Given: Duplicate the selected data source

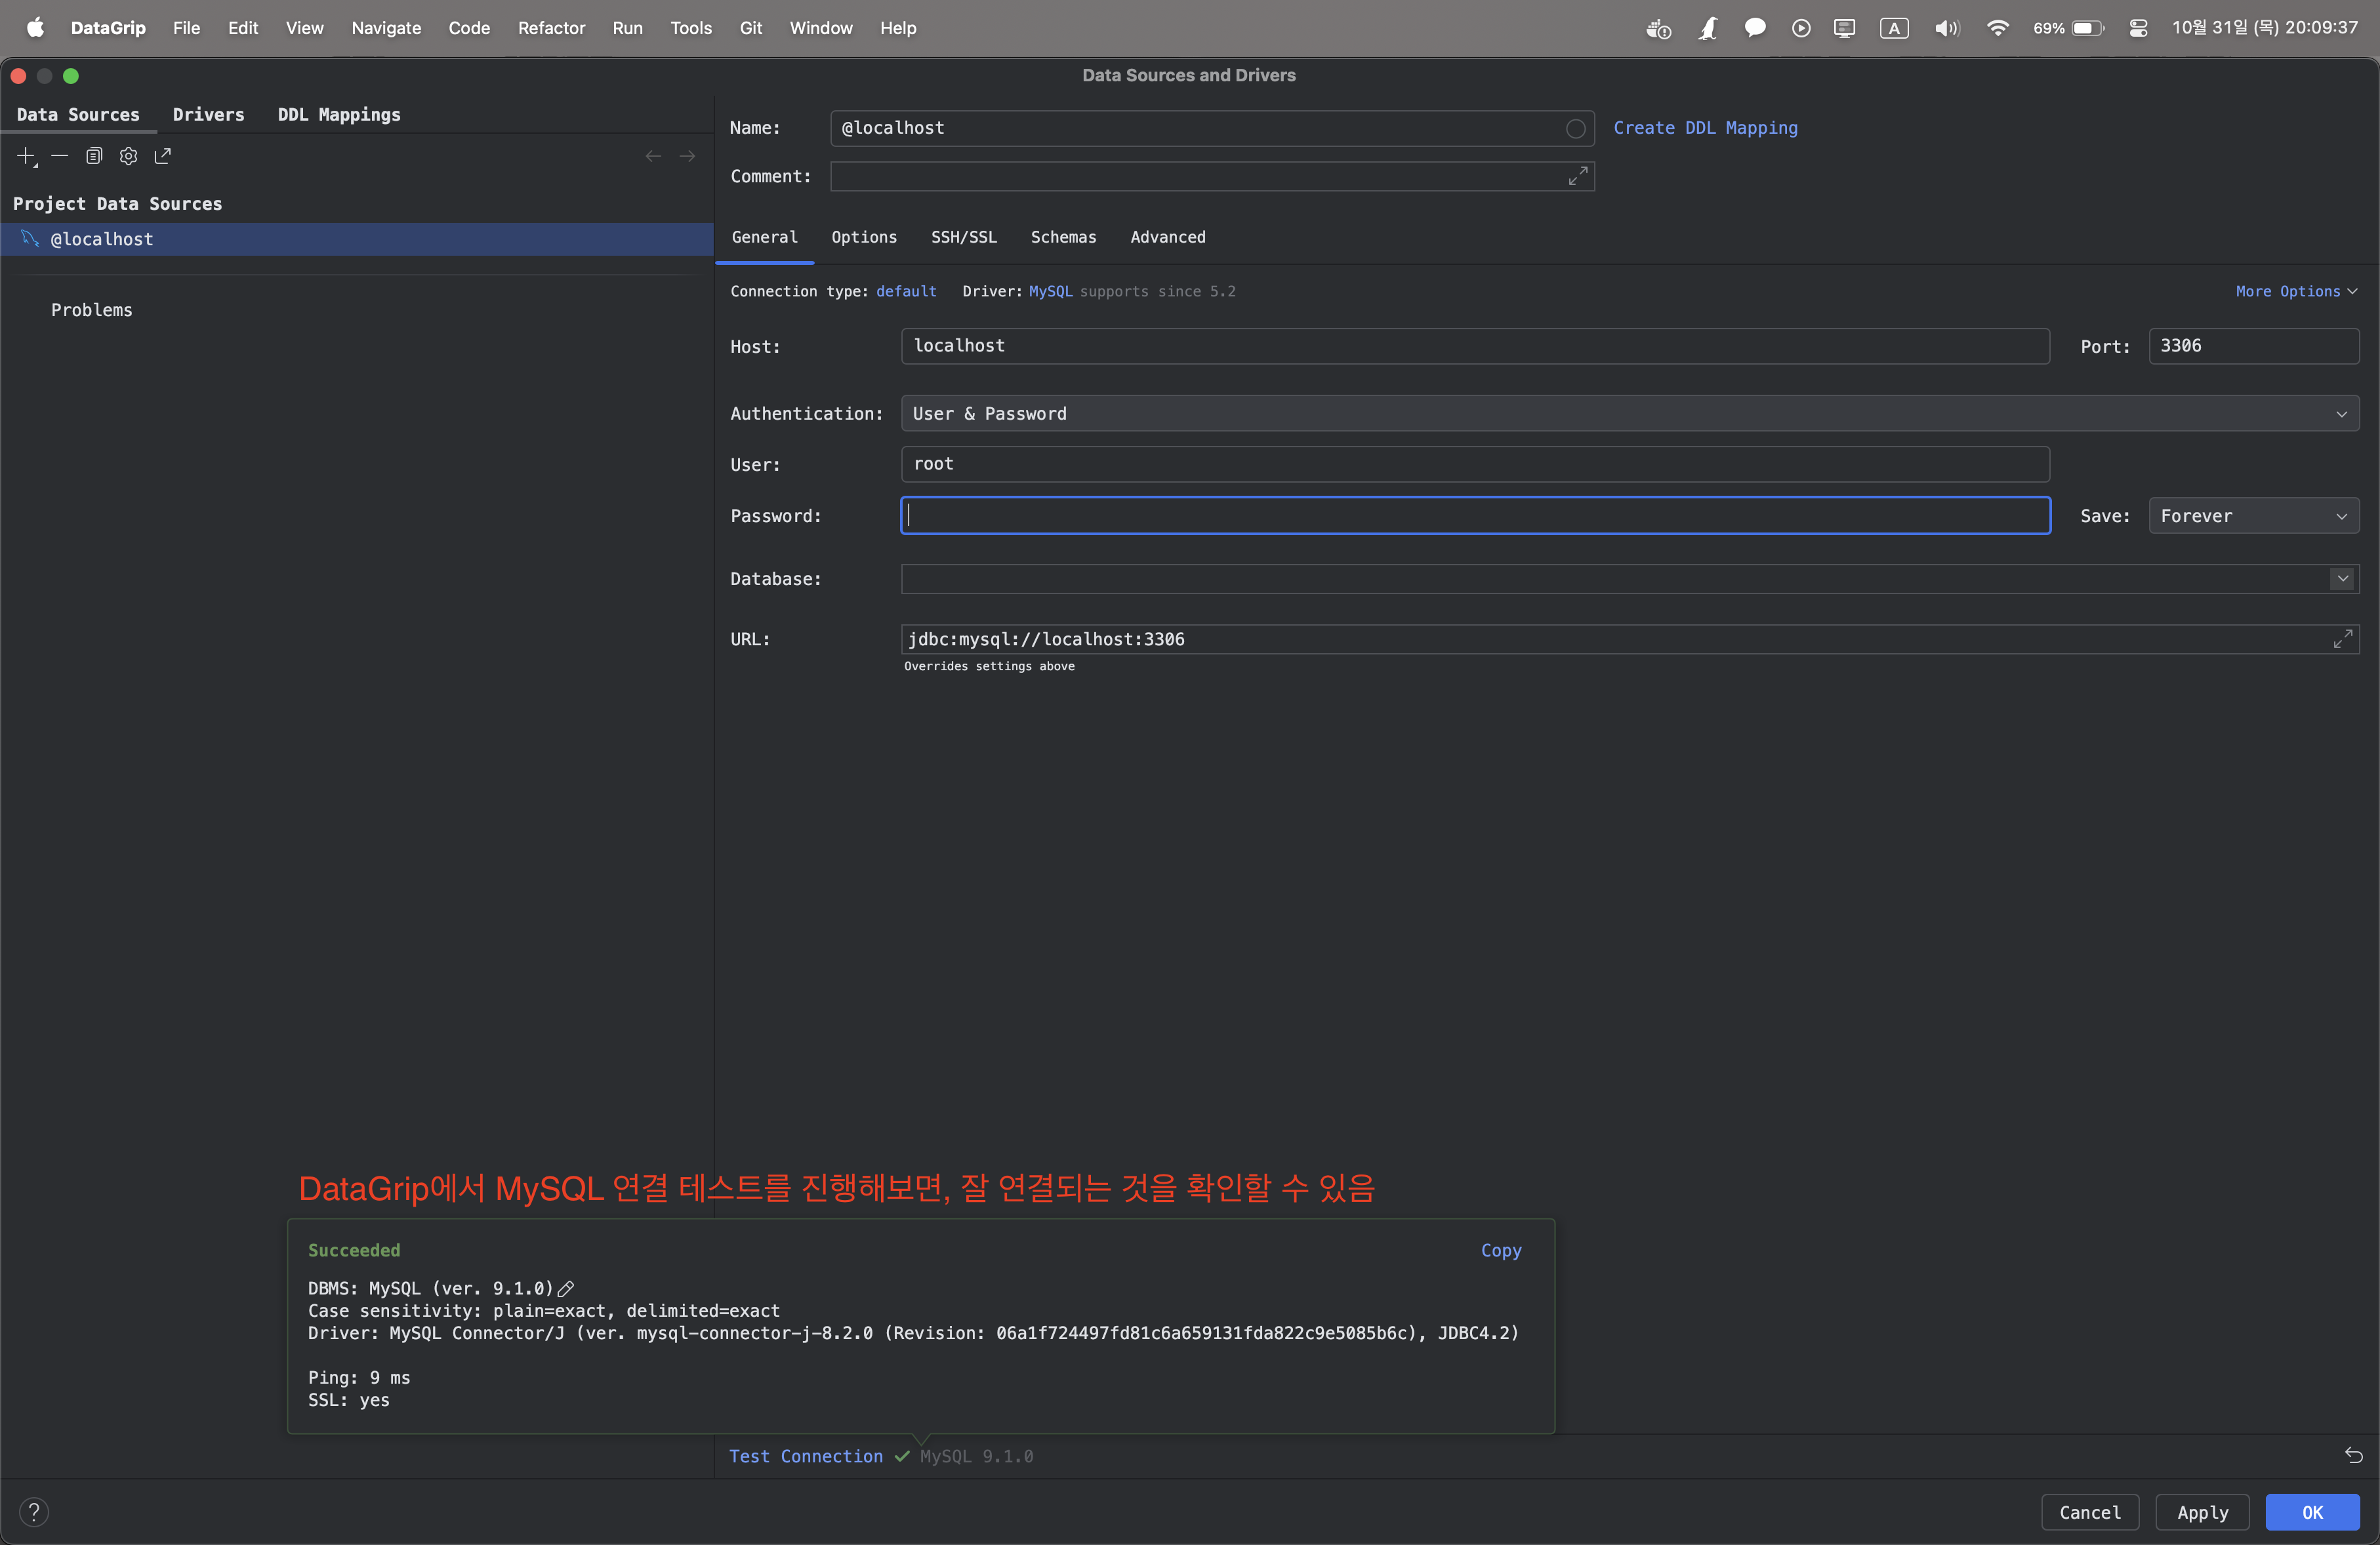Looking at the screenshot, I should pyautogui.click(x=94, y=156).
